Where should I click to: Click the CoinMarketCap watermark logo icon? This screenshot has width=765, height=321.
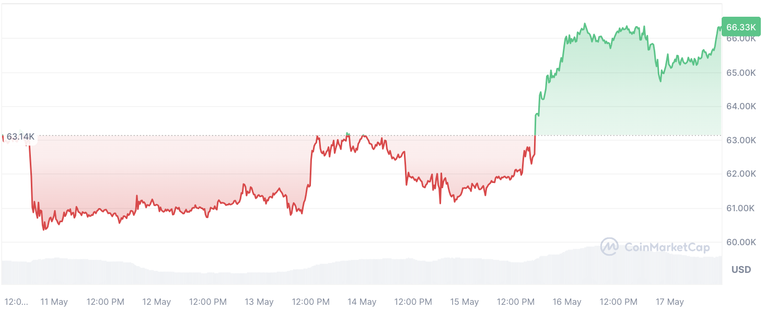pyautogui.click(x=609, y=247)
